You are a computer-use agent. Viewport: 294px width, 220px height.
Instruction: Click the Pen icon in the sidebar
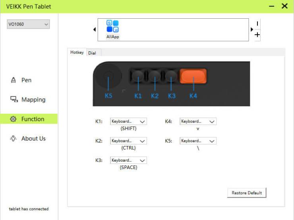[14, 80]
